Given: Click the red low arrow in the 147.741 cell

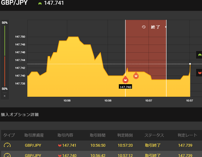Looking at the screenshot, I should pyautogui.click(x=60, y=145).
